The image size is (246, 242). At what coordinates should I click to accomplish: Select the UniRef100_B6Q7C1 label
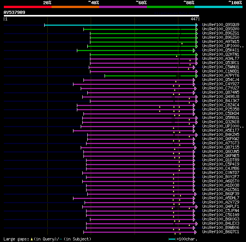(221, 232)
